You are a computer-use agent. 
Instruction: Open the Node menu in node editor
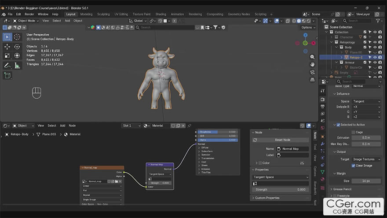tap(72, 126)
